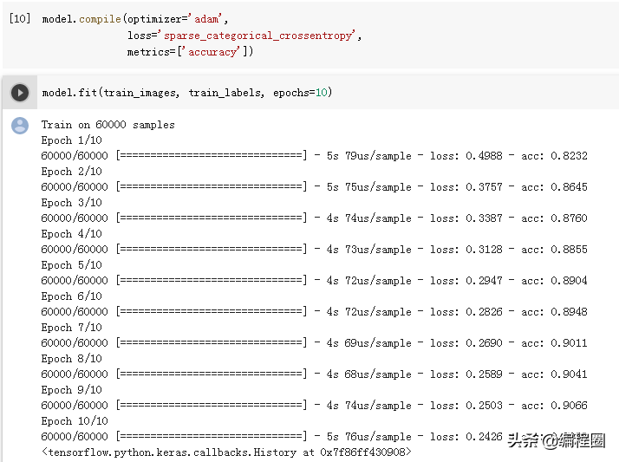The height and width of the screenshot is (462, 619).
Task: Click inside the model.fit code line
Action: click(186, 93)
